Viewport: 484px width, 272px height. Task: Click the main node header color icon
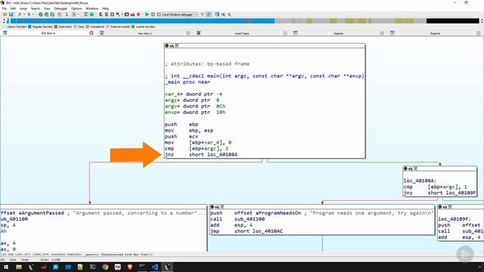[x=167, y=45]
